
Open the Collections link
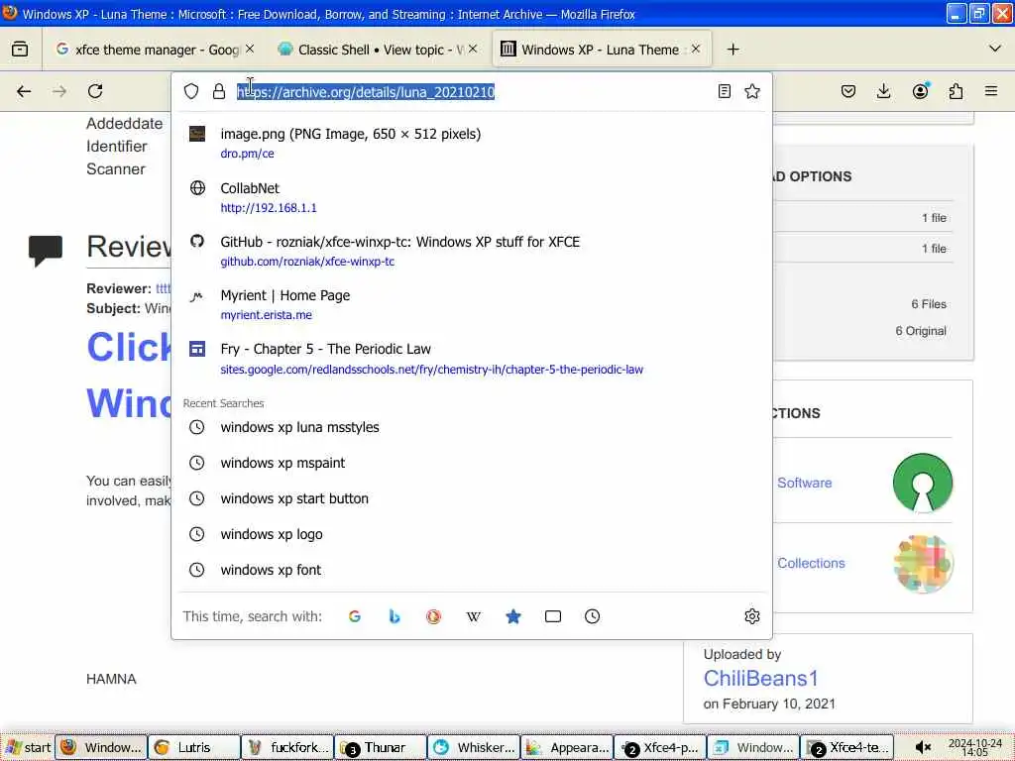click(811, 563)
